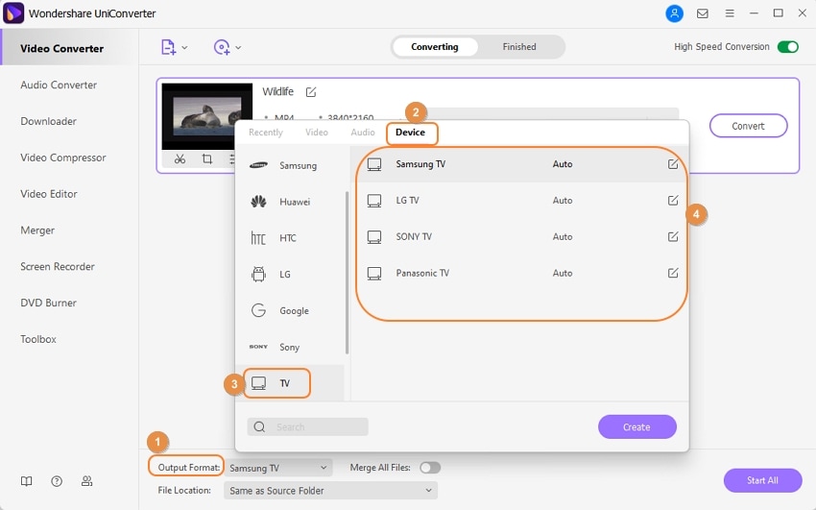Click the Load DVD icon
Viewport: 816px width, 510px height.
tap(222, 47)
